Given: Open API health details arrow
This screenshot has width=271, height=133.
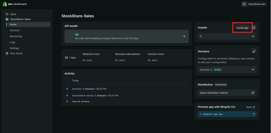Looking at the screenshot, I should [x=184, y=36].
